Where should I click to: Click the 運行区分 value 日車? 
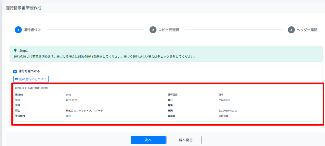click(221, 95)
